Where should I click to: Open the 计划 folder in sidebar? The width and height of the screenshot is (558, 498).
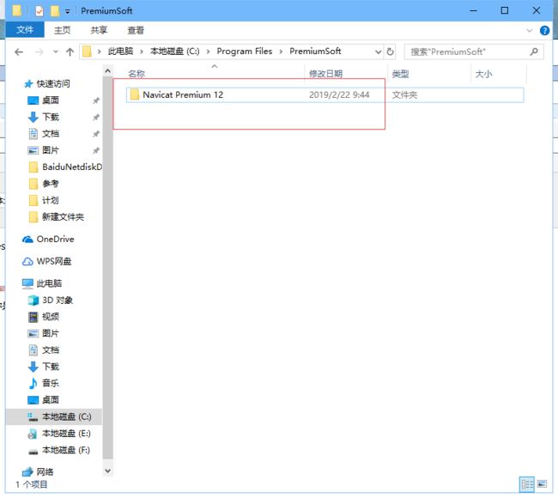tap(51, 200)
